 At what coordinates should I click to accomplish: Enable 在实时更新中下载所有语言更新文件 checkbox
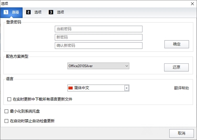(x=9, y=99)
